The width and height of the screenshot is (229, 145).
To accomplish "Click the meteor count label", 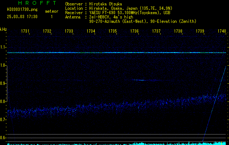I will click(52, 11).
